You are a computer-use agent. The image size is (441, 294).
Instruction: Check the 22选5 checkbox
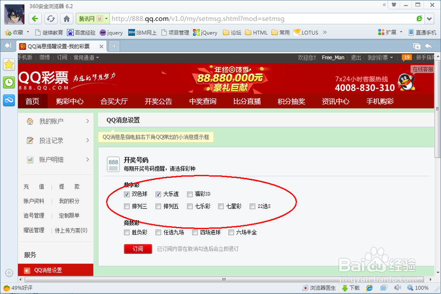252,207
